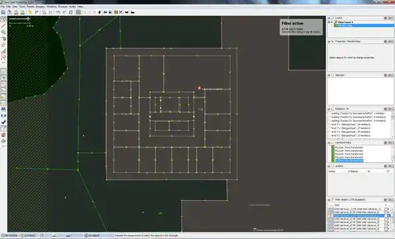Click the black X icon in toolbar

click(x=120, y=12)
